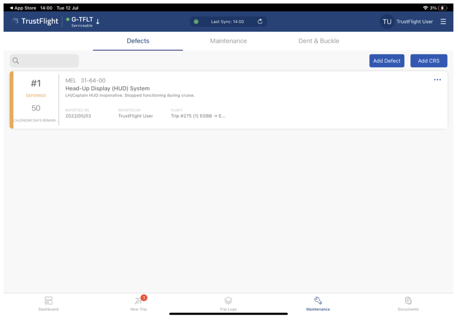Click the LH/Captain HUD inoperative description
459x320 pixels.
click(x=130, y=96)
